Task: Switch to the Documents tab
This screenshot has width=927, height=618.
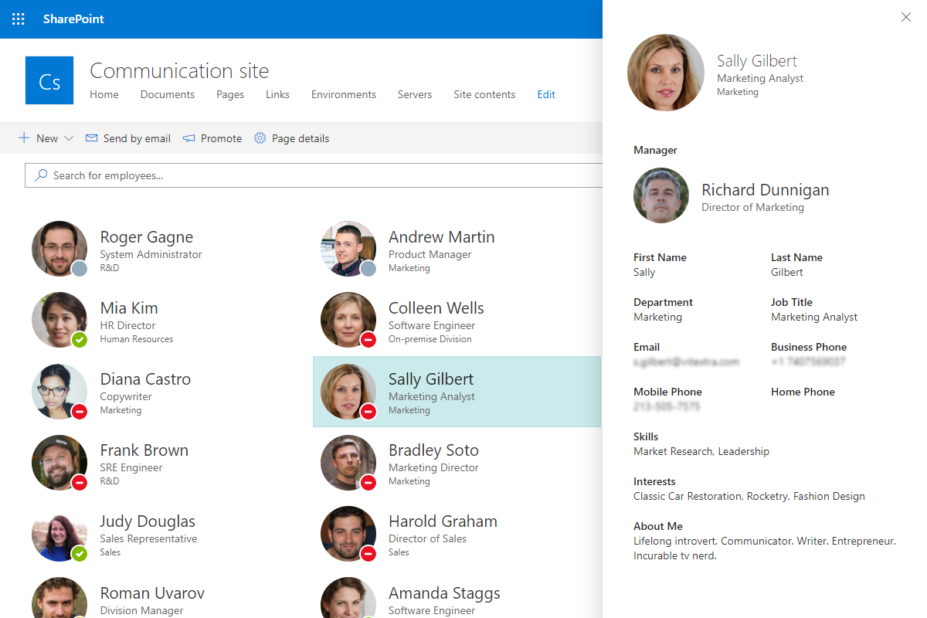Action: 167,94
